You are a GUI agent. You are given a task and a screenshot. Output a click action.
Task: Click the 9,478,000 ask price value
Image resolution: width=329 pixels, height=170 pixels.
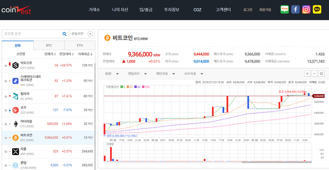click(x=252, y=61)
